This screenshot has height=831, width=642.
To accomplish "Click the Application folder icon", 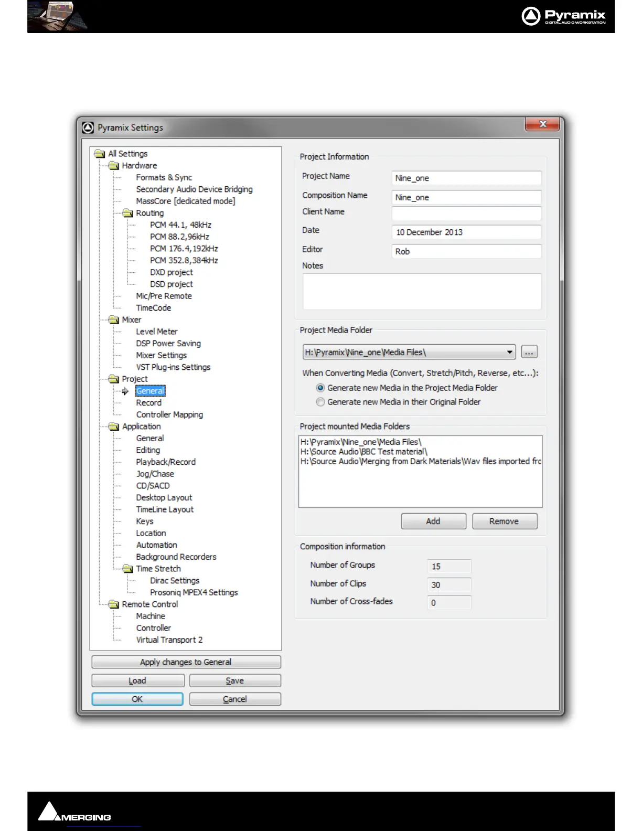I will coord(114,427).
